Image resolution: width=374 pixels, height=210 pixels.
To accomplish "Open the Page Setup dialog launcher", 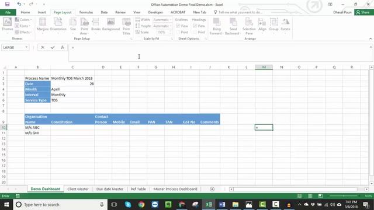I will (x=131, y=38).
